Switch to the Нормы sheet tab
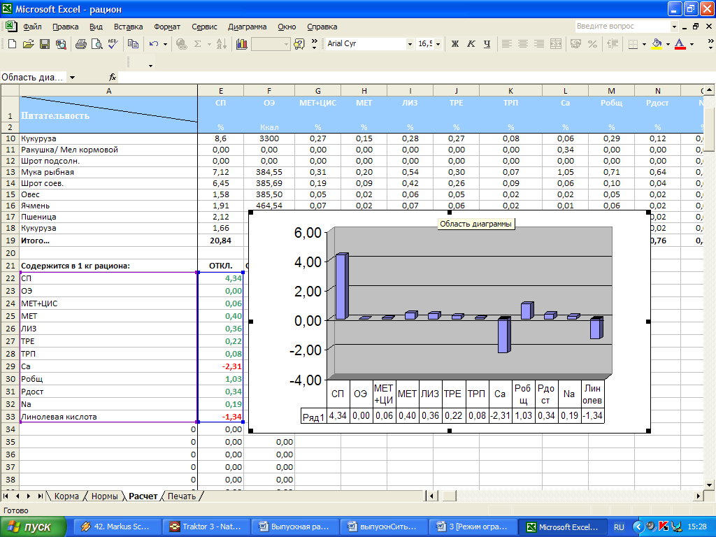716x537 pixels. pos(104,496)
